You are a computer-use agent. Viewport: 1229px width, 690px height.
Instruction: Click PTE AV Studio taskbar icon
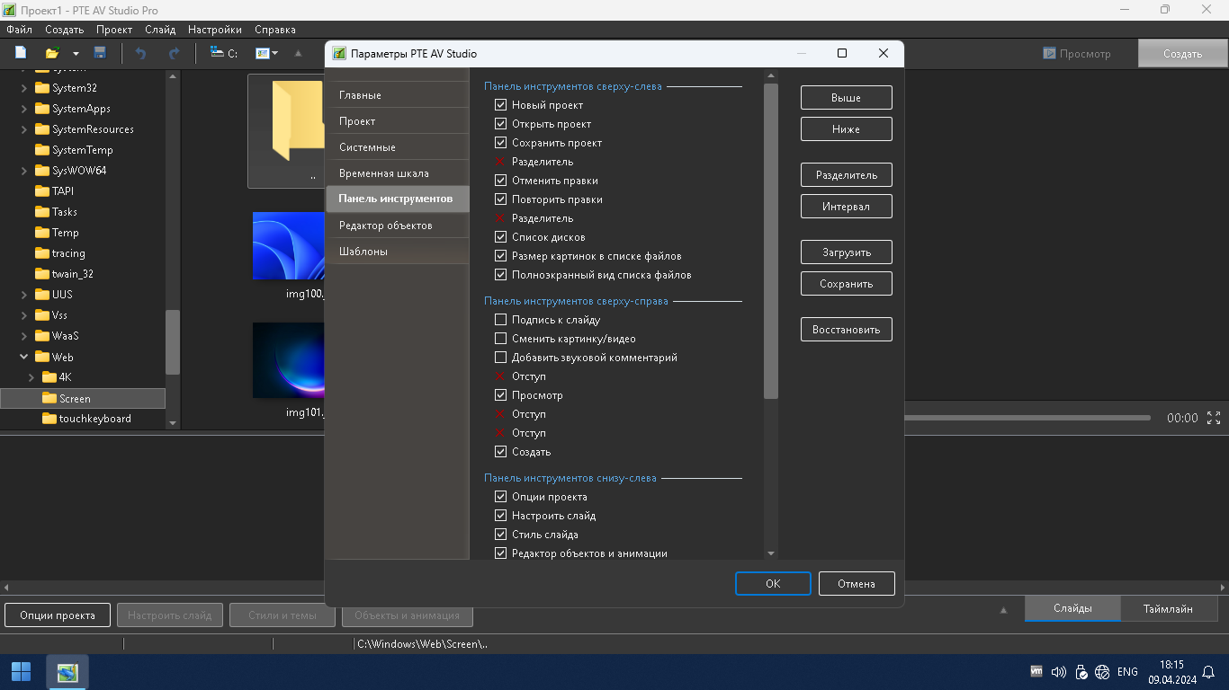pos(67,671)
